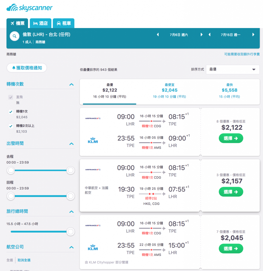Switch to the 酒店 tab
This screenshot has height=271, width=263.
[x=40, y=23]
